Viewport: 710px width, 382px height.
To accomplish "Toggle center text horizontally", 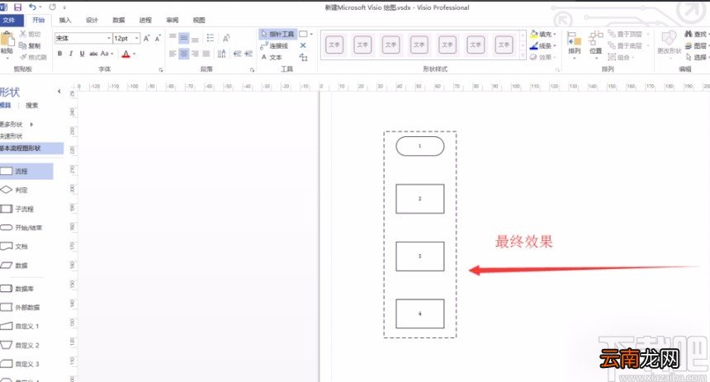I will (x=184, y=54).
